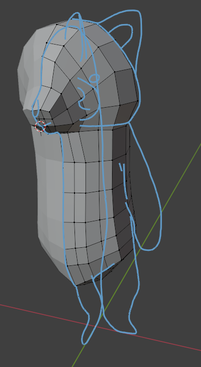This screenshot has height=367, width=201.
Task: Click the blue sketched eye circle on the head
Action: tap(94, 78)
